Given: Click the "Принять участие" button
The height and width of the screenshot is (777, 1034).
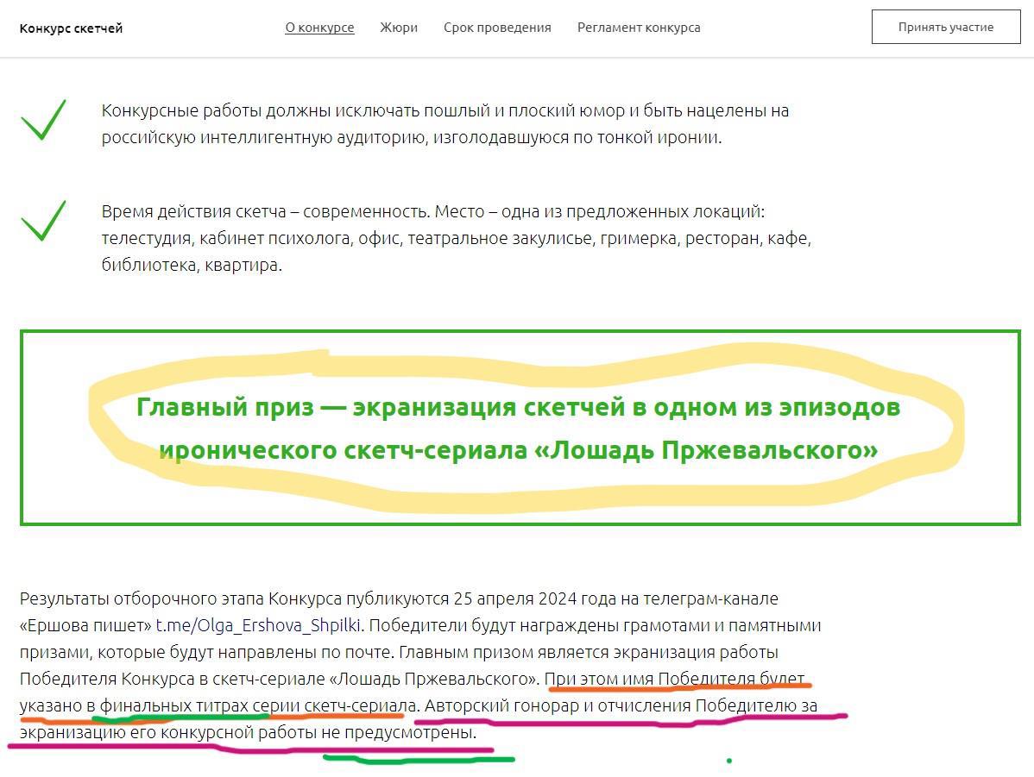Looking at the screenshot, I should pyautogui.click(x=946, y=27).
